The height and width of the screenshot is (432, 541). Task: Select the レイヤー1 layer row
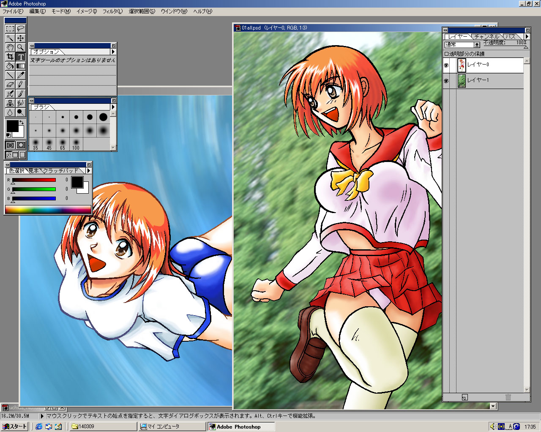(483, 81)
